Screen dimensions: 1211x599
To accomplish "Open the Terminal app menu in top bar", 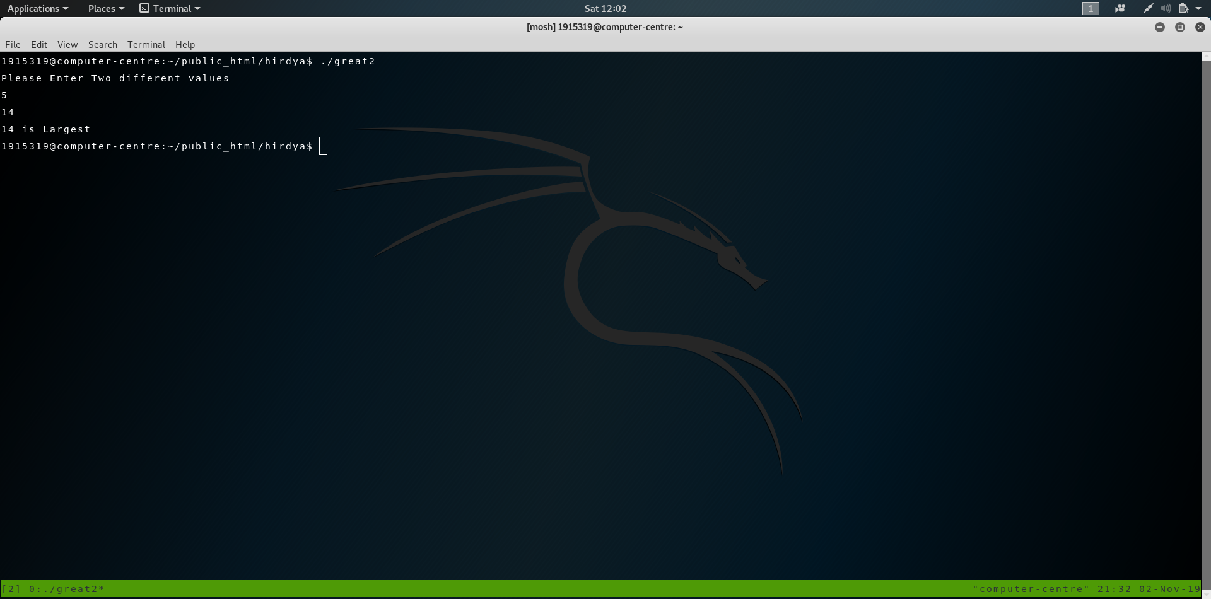I will [x=170, y=8].
